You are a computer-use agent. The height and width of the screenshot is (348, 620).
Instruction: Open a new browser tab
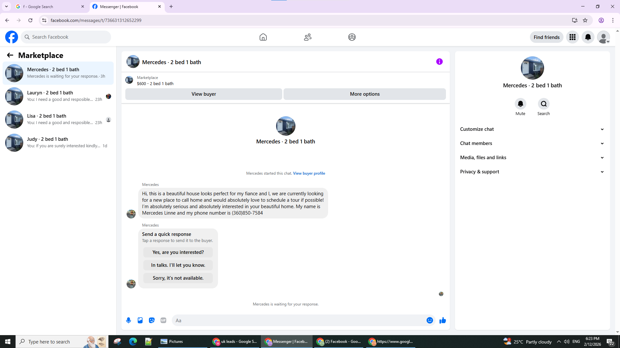point(171,6)
